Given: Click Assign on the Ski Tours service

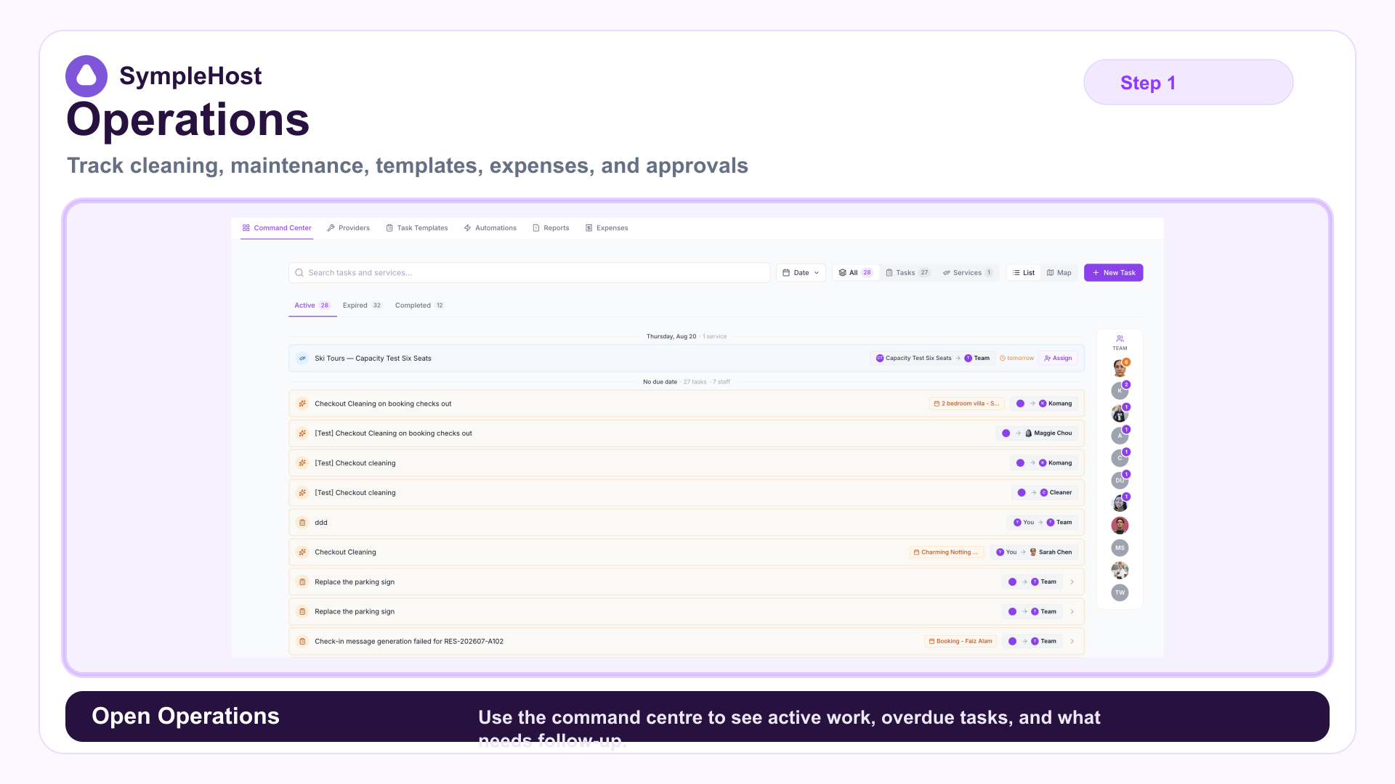Looking at the screenshot, I should point(1058,359).
